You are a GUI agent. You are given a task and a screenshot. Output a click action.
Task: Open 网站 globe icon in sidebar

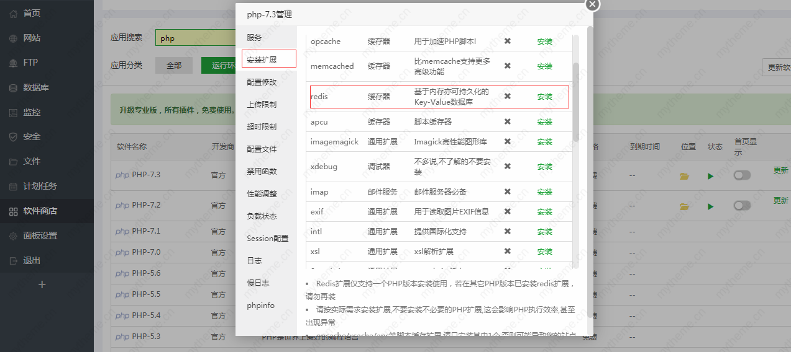click(13, 38)
